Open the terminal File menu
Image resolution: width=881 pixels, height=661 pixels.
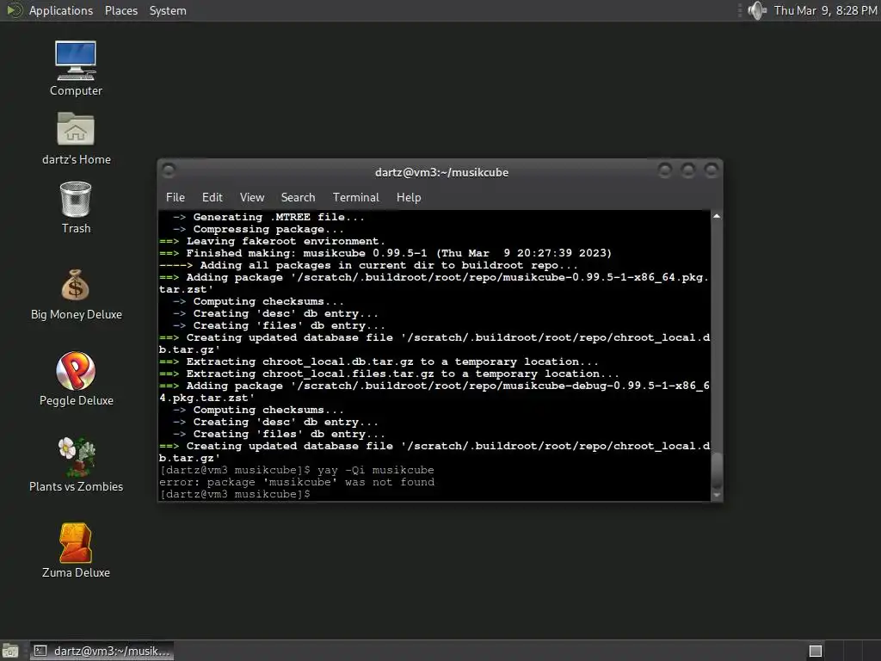(176, 197)
